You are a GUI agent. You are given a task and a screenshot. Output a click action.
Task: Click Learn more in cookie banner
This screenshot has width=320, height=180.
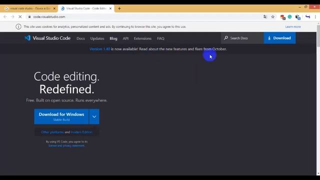[x=293, y=26]
